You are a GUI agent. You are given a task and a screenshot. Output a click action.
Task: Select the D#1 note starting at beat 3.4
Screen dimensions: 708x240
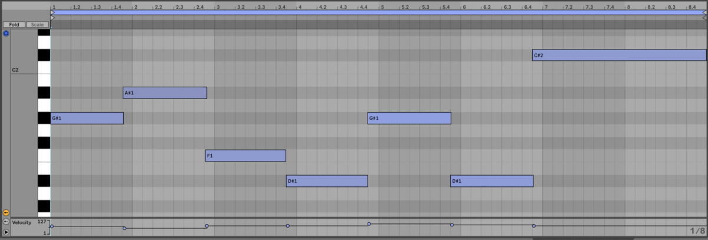(327, 181)
